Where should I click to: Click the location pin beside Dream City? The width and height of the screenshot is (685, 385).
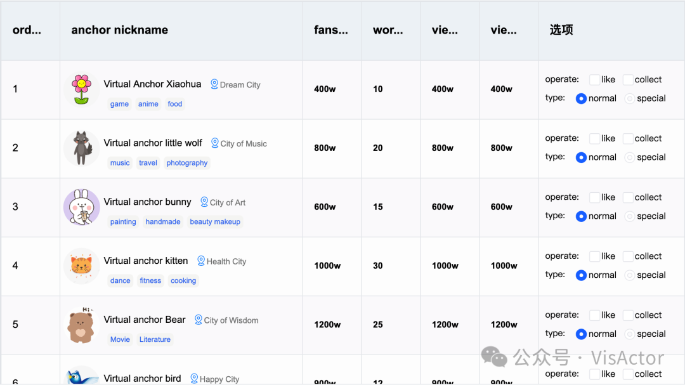tap(214, 84)
